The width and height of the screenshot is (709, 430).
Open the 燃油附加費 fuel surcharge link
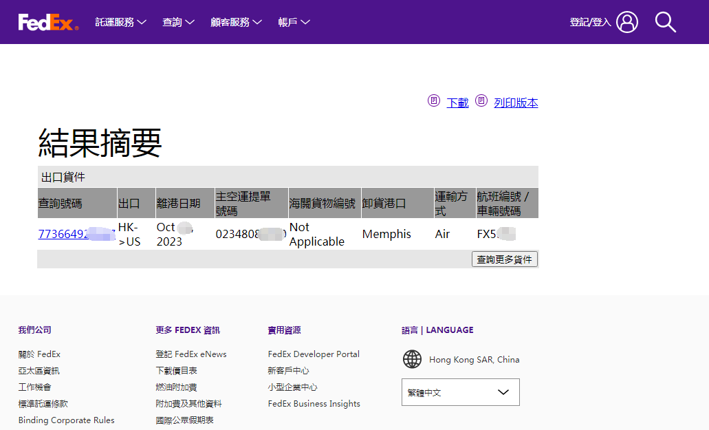click(176, 387)
